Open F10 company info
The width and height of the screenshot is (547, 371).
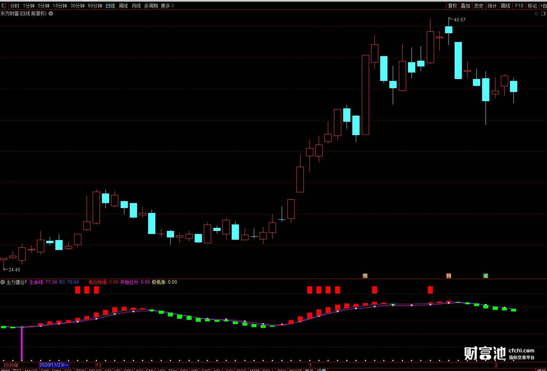click(519, 6)
